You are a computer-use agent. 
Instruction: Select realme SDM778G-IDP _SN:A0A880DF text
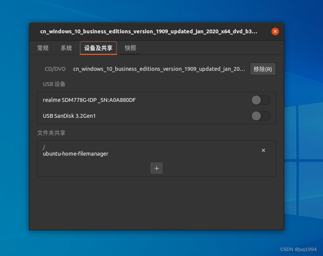pyautogui.click(x=89, y=100)
